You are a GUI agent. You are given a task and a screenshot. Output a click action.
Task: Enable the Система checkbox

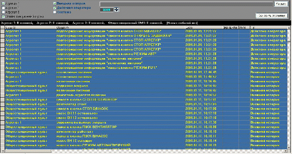[55, 12]
